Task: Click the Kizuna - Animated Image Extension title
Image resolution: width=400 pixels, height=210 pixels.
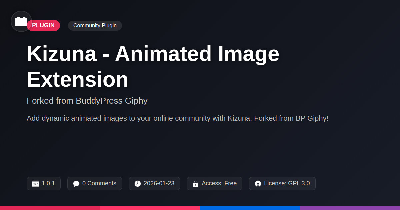Action: point(153,67)
